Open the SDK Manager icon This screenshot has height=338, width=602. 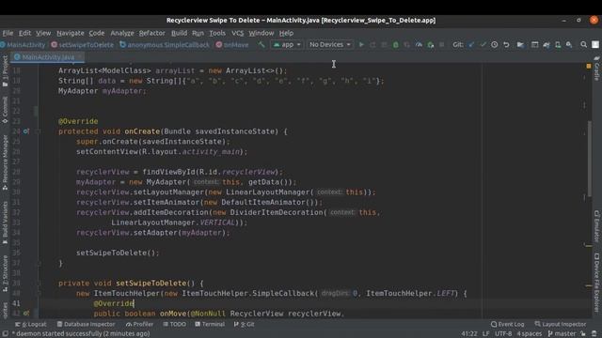pos(569,45)
